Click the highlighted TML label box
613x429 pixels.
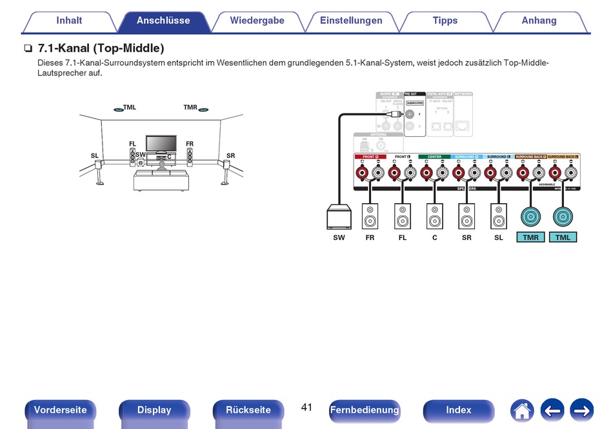pos(563,237)
